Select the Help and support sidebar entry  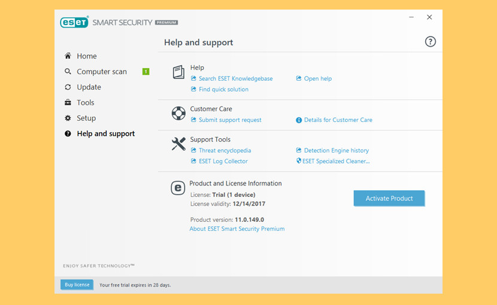click(105, 133)
